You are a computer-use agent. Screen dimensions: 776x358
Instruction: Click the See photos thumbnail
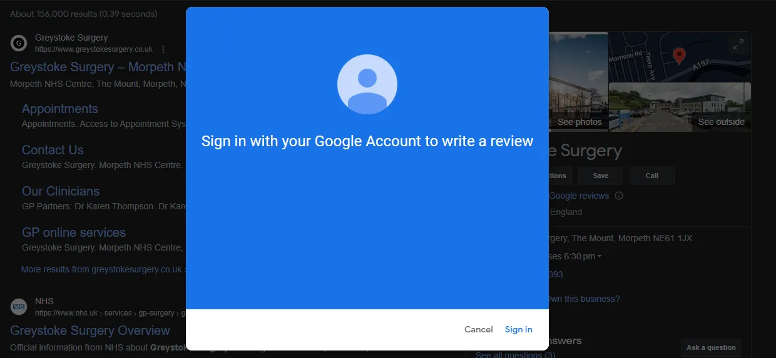coord(578,82)
